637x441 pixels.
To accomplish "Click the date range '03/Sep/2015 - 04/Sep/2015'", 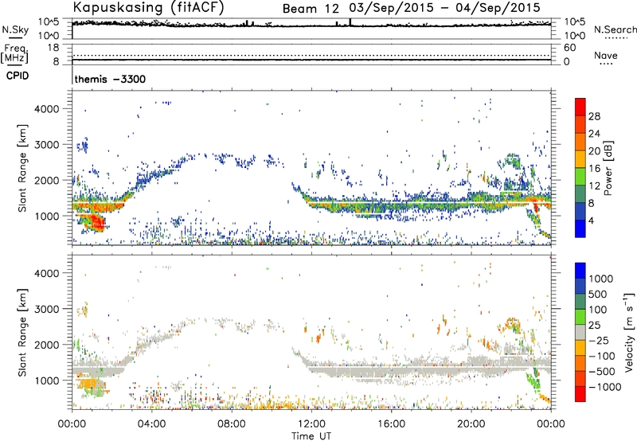I will click(444, 8).
